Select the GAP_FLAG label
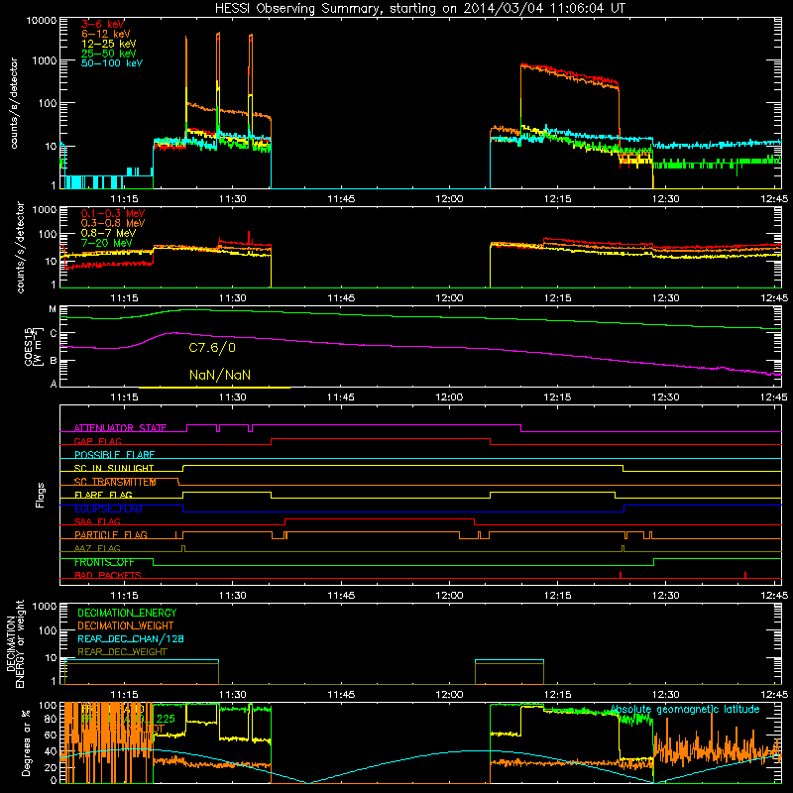This screenshot has height=793, width=793. [x=97, y=441]
